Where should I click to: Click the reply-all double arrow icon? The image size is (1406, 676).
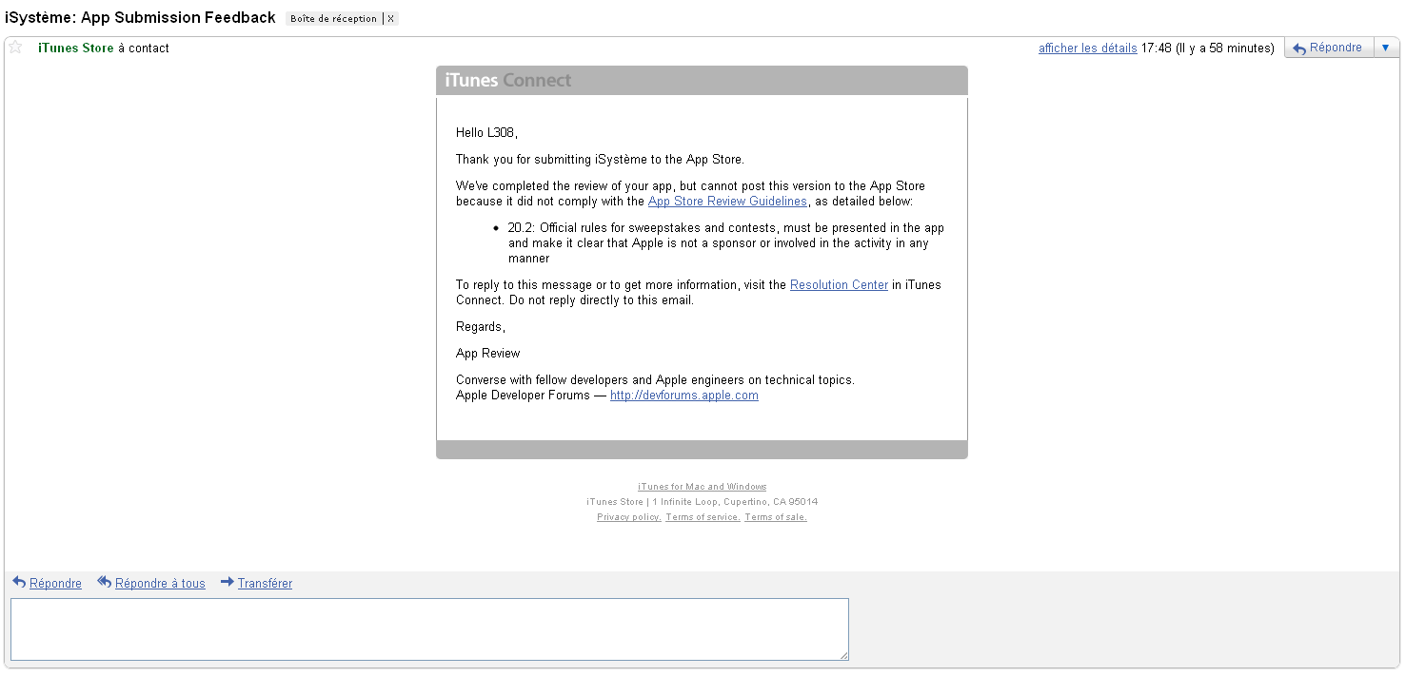pos(105,583)
